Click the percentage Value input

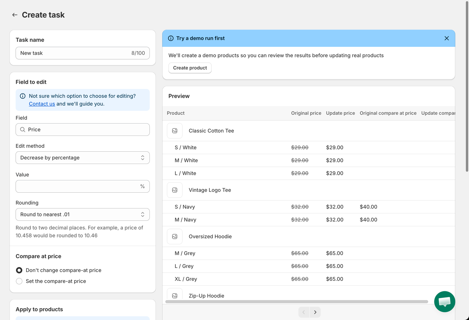click(83, 186)
